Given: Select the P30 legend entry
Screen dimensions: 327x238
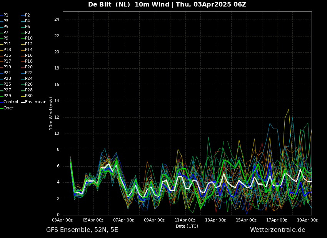Looking at the screenshot, I should pyautogui.click(x=28, y=96).
